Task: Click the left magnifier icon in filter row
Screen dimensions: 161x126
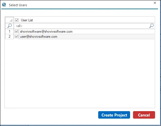Action: click(10, 26)
